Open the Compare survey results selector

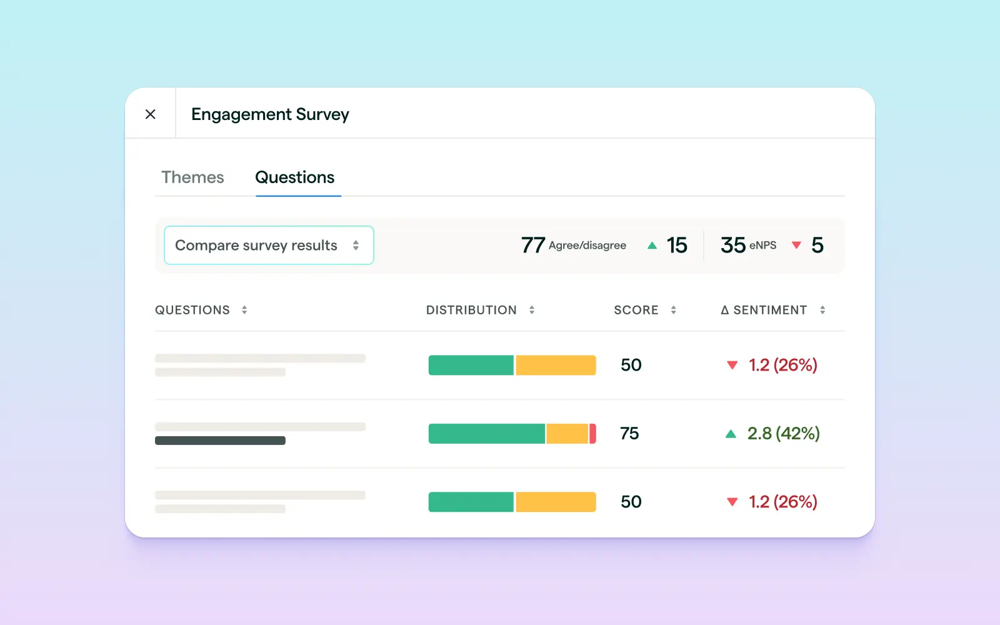point(268,245)
